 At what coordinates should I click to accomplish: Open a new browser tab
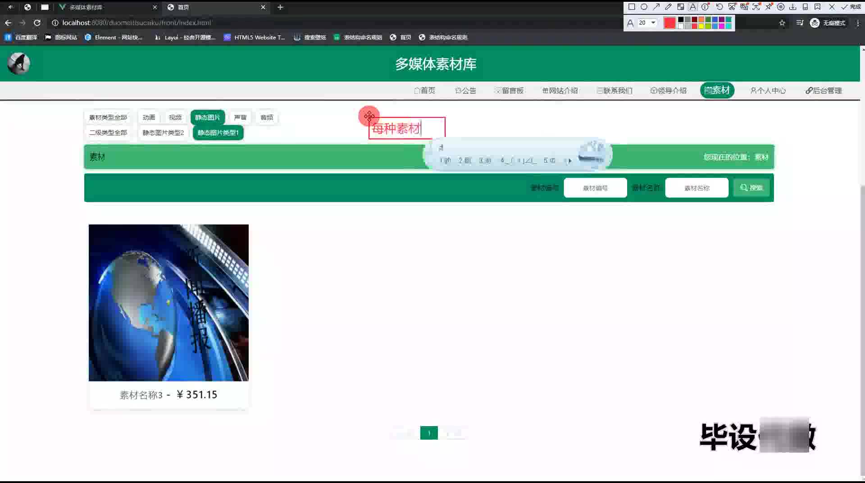click(x=280, y=7)
